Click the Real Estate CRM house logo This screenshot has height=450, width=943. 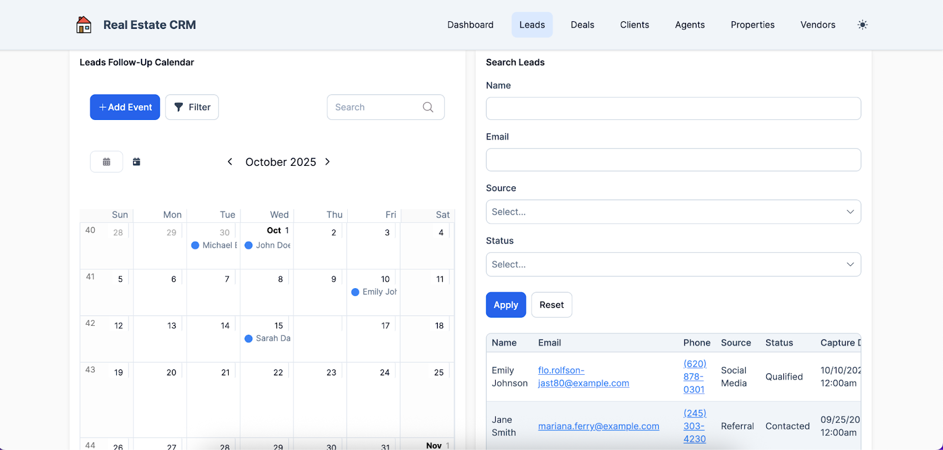[x=84, y=25]
